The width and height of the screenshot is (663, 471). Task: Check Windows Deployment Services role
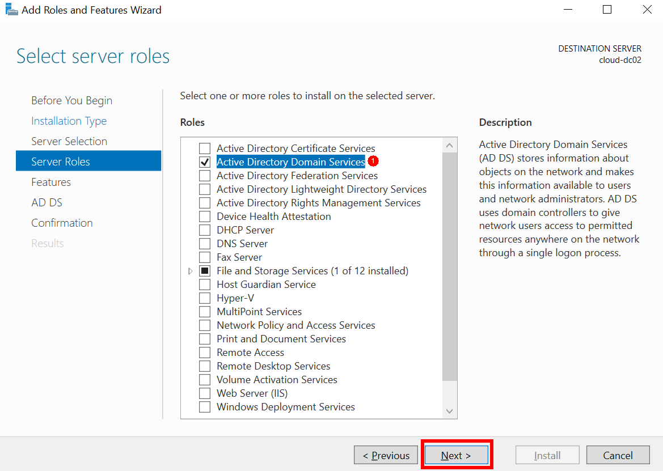tap(205, 407)
